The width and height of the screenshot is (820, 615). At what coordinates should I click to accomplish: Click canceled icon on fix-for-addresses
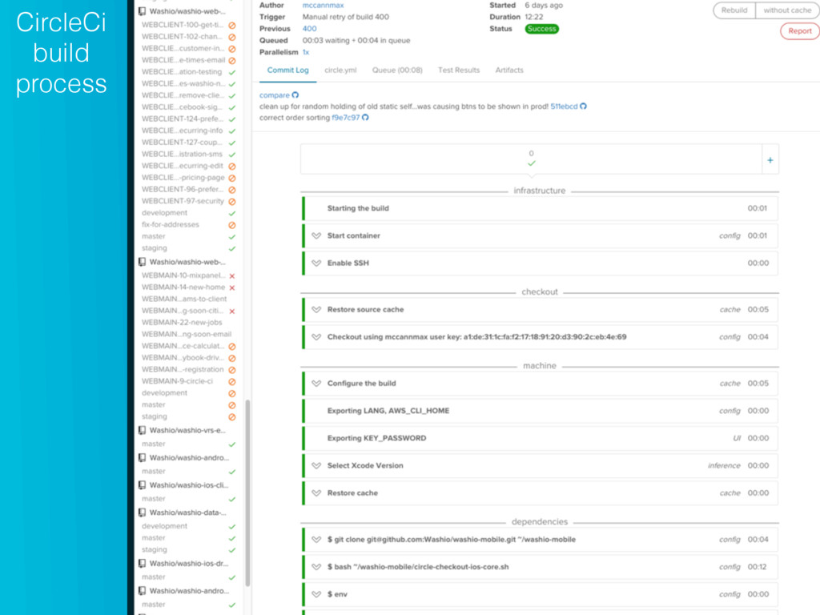232,225
